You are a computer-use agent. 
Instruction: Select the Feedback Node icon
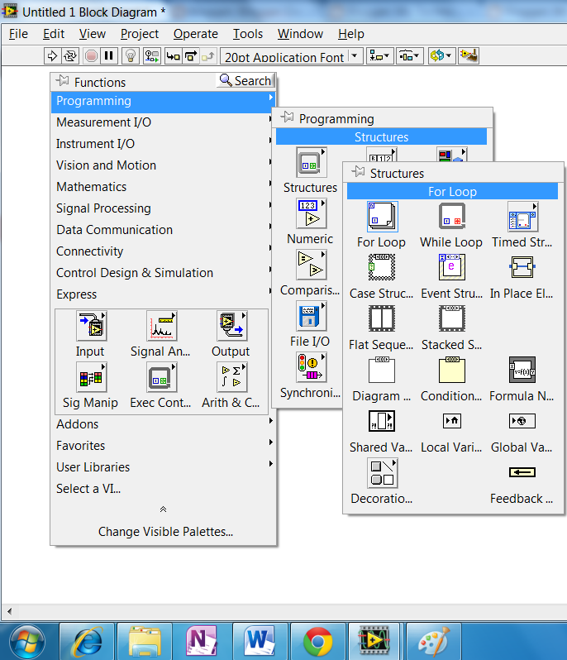(522, 472)
